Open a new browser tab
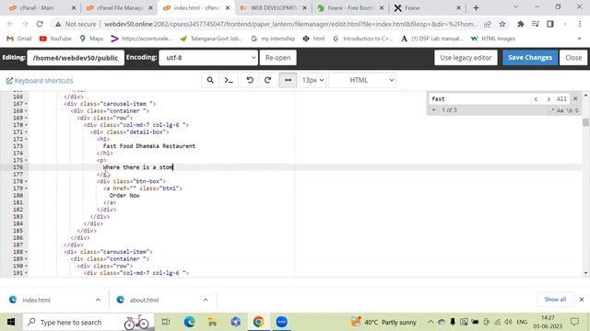This screenshot has height=331, width=590. point(476,8)
